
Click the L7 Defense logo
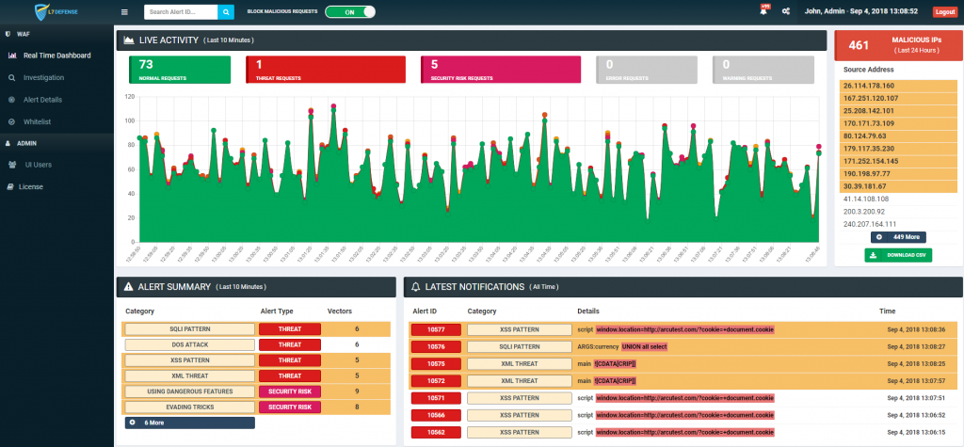[56, 11]
